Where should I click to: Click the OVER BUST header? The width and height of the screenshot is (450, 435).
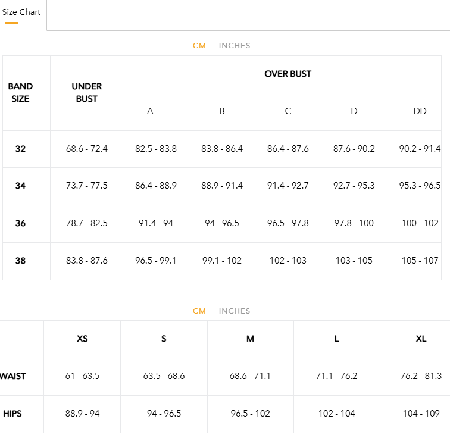click(x=288, y=74)
